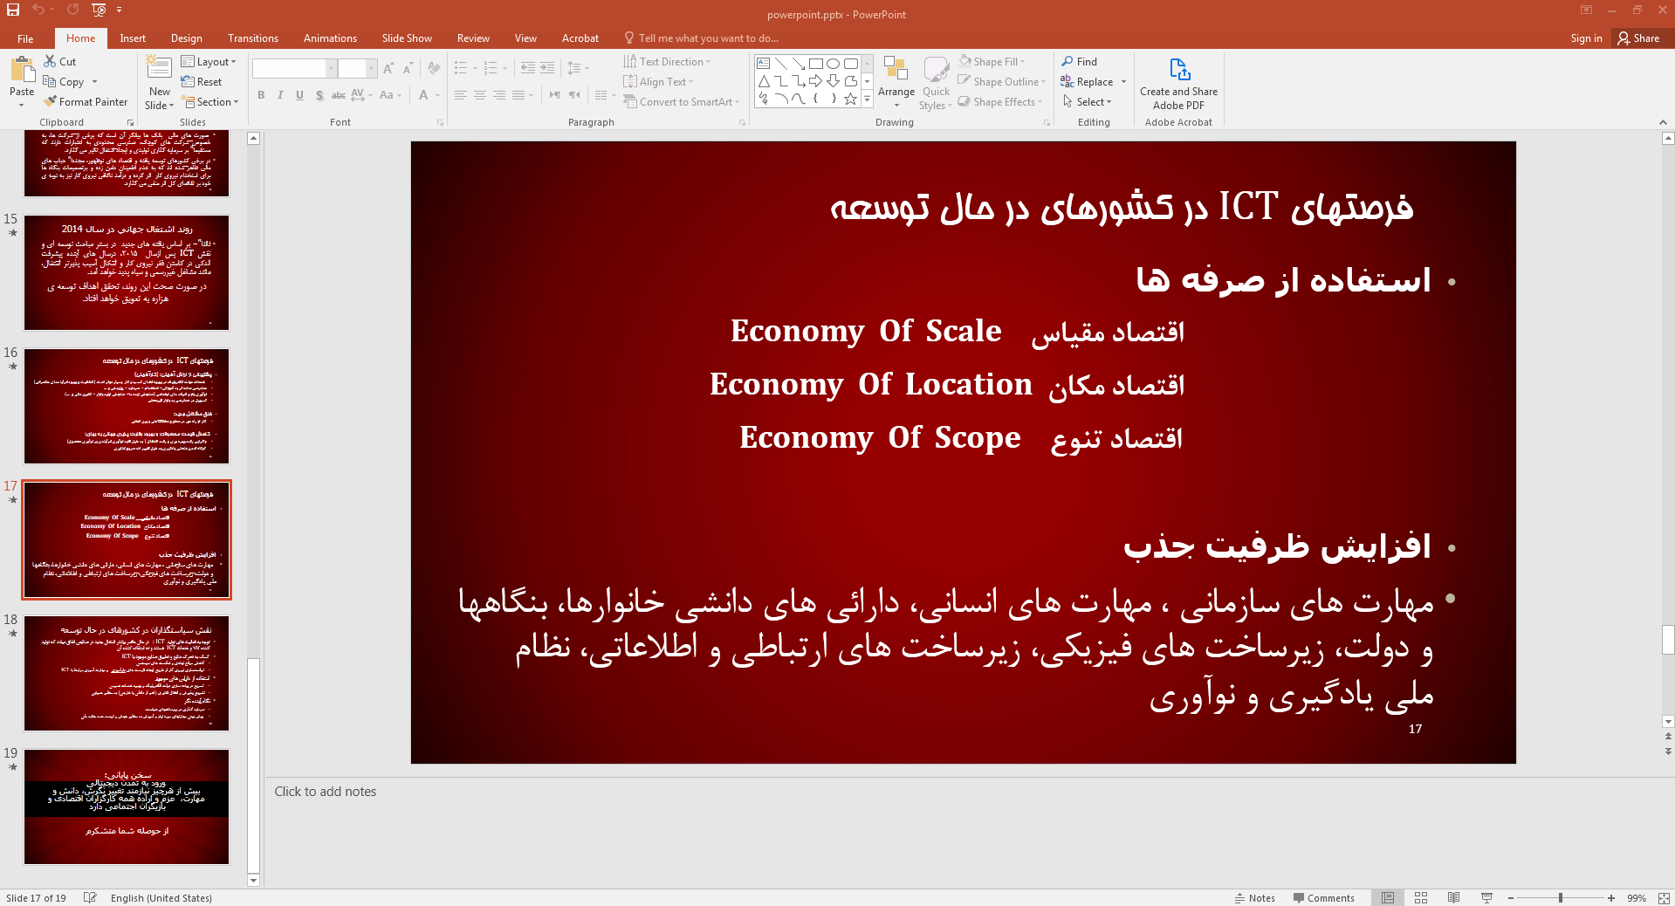1675x906 pixels.
Task: Click the Share button
Action: click(1638, 38)
